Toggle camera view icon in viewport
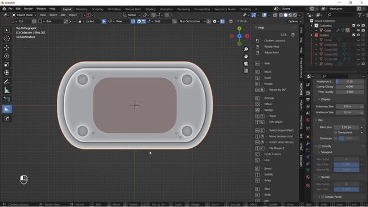368x207 pixels. (x=246, y=64)
